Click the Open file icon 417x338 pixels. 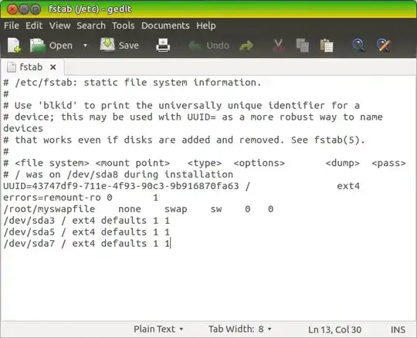click(38, 46)
